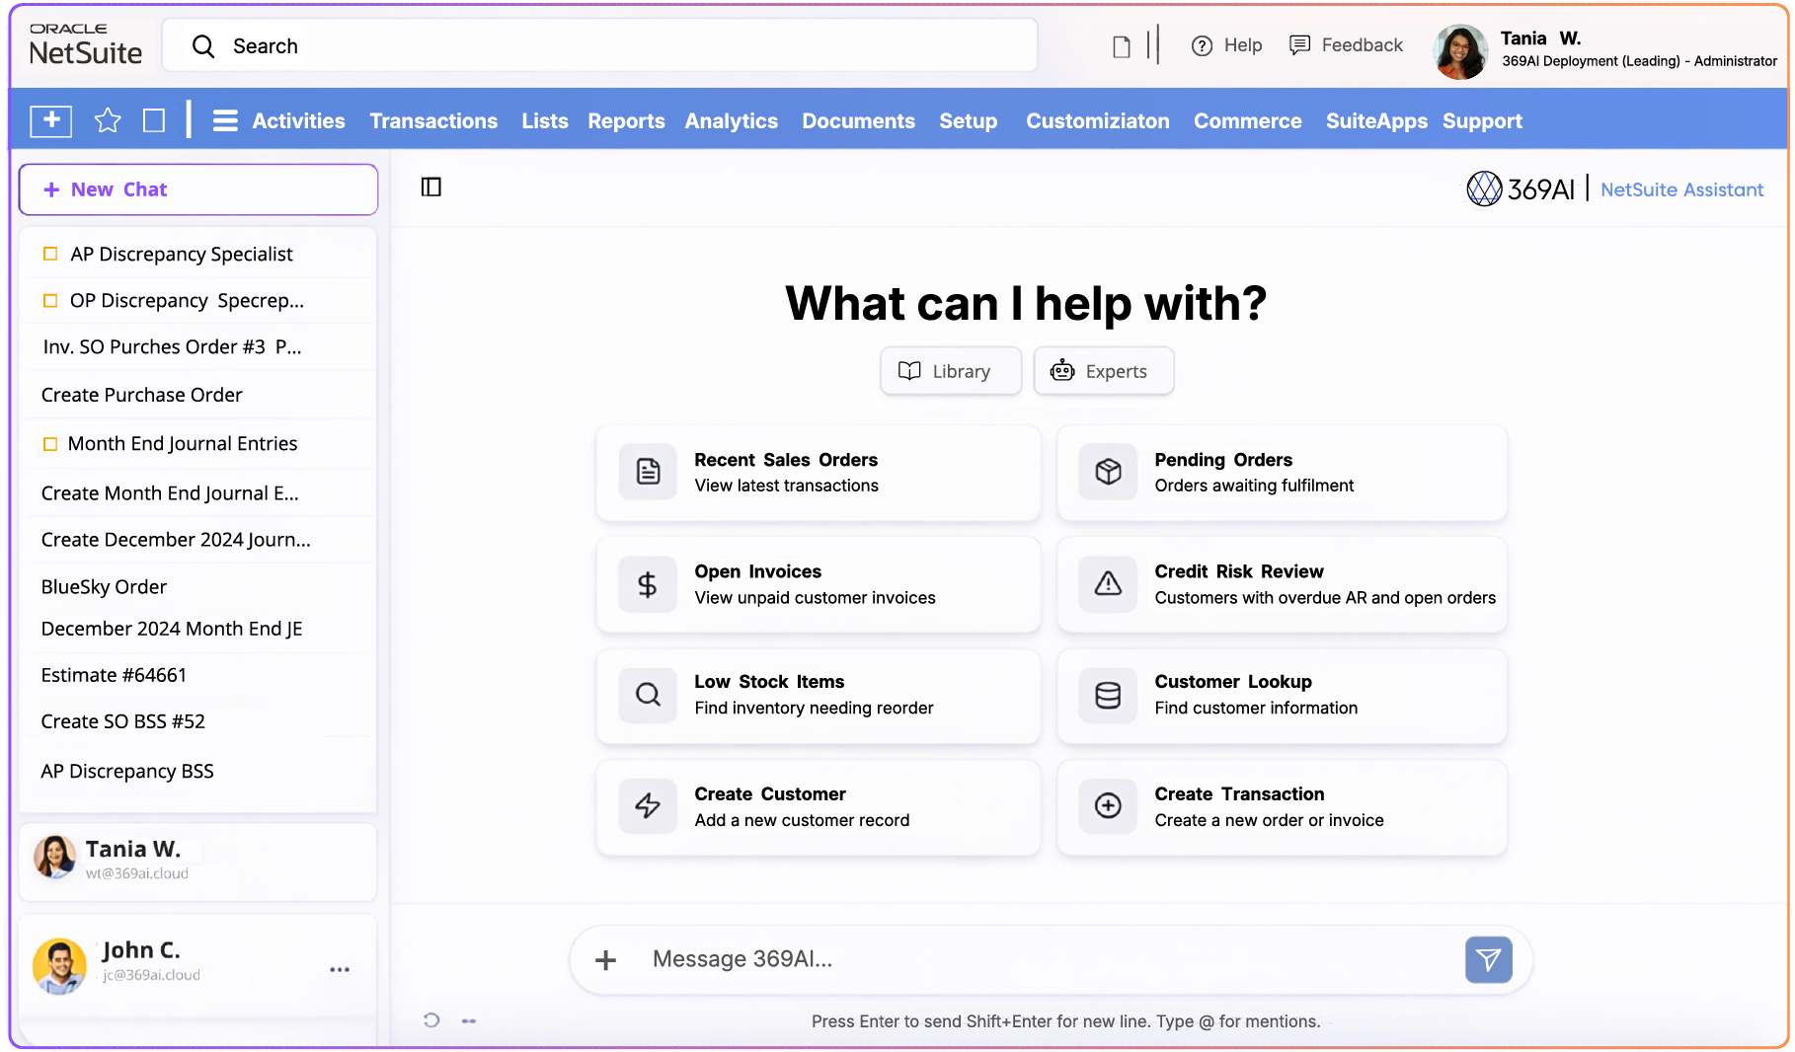This screenshot has height=1052, width=1795.
Task: Open the Analytics menu
Action: coord(732,120)
